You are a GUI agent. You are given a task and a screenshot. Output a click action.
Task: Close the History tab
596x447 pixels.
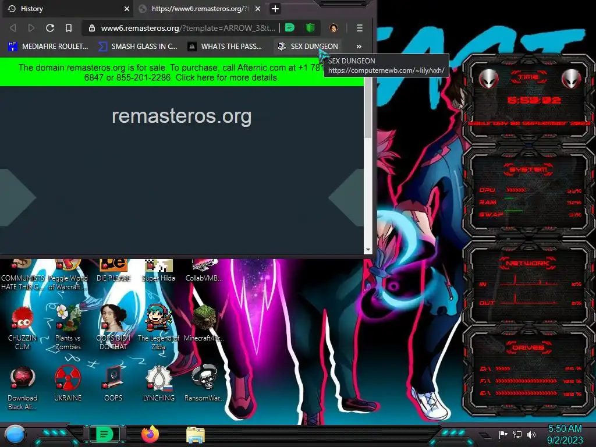pyautogui.click(x=126, y=9)
